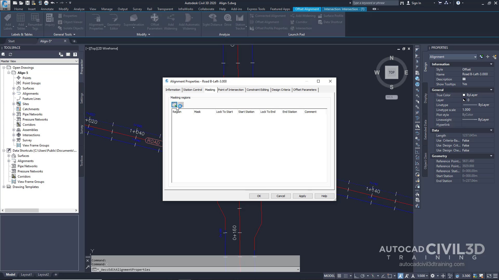
Task: Toggle drawing grid display in status bar
Action: click(x=339, y=276)
